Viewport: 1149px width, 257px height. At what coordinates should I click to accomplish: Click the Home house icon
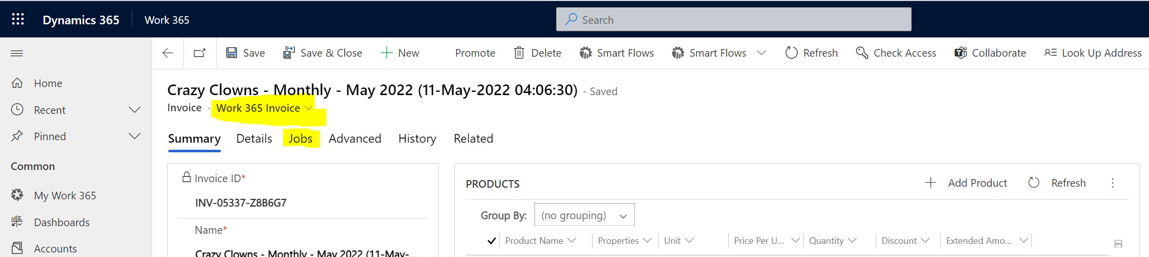pyautogui.click(x=17, y=83)
